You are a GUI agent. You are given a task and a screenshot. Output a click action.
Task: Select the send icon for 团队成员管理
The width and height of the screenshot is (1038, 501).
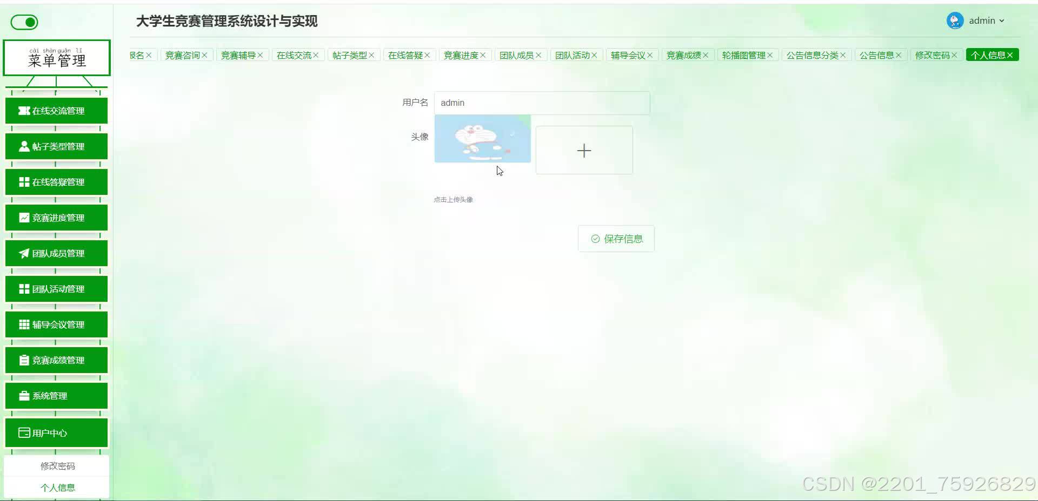pyautogui.click(x=24, y=253)
